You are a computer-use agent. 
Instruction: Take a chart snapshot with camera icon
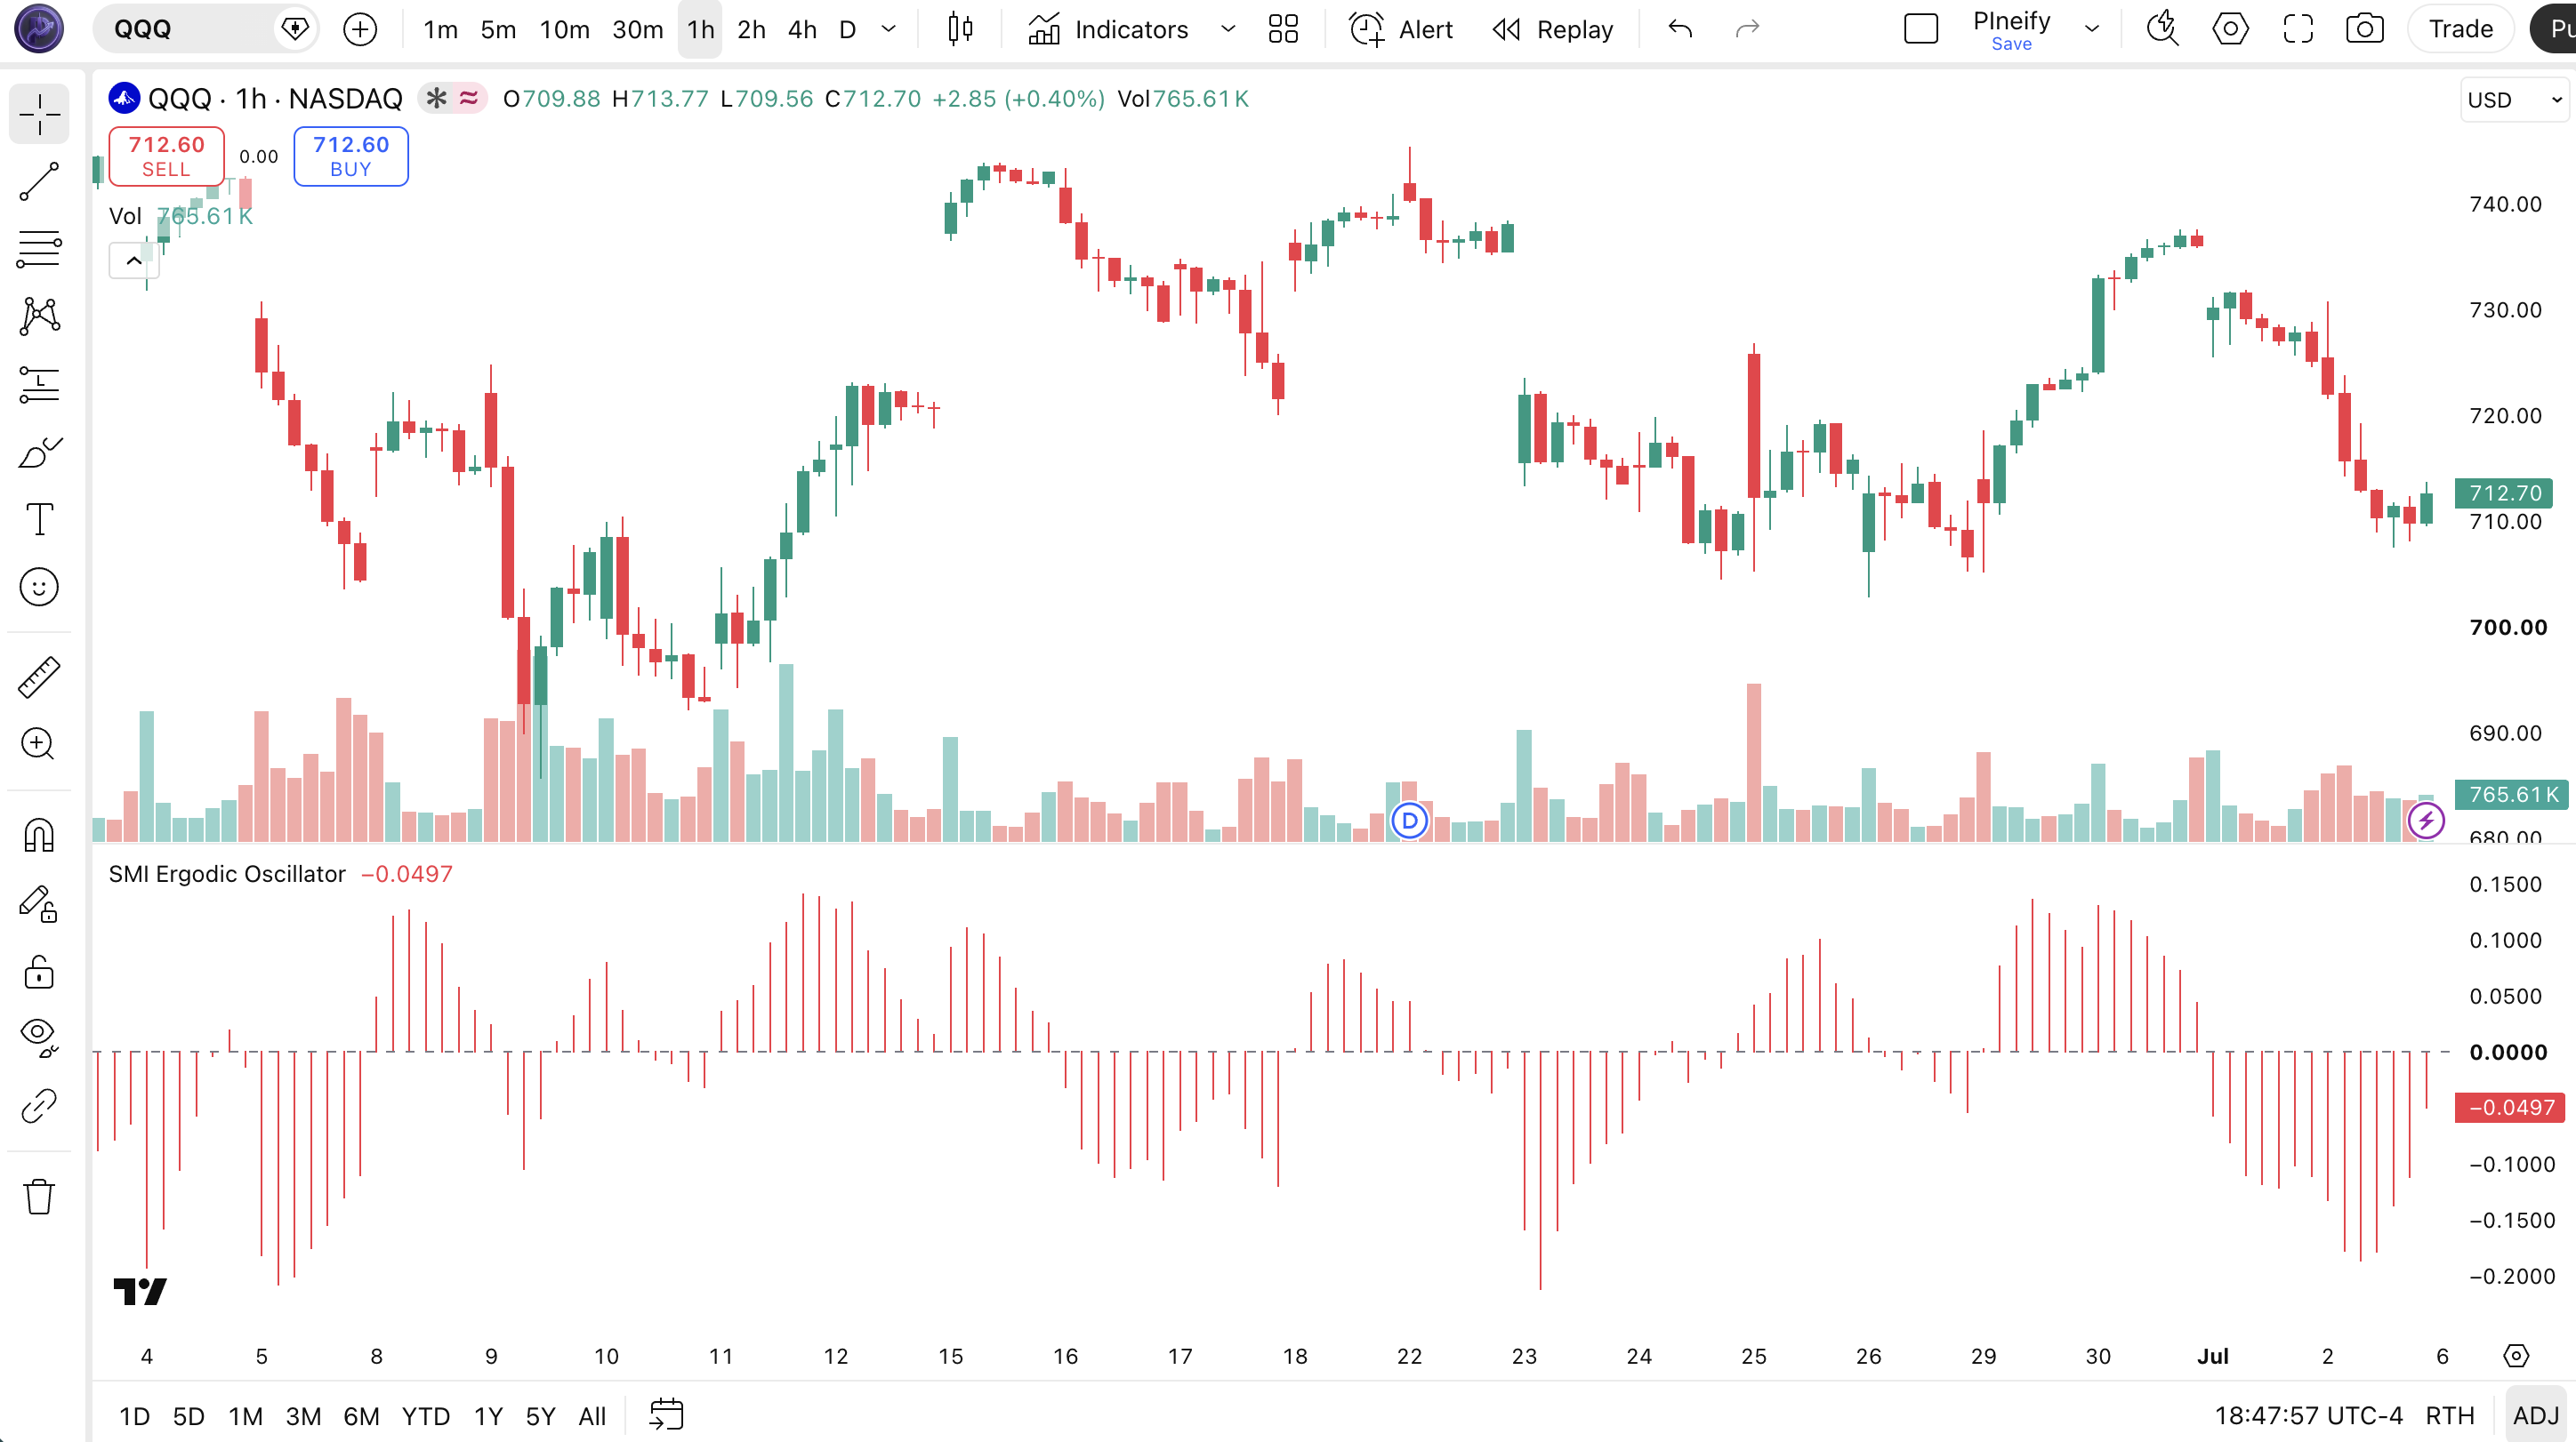2364,29
